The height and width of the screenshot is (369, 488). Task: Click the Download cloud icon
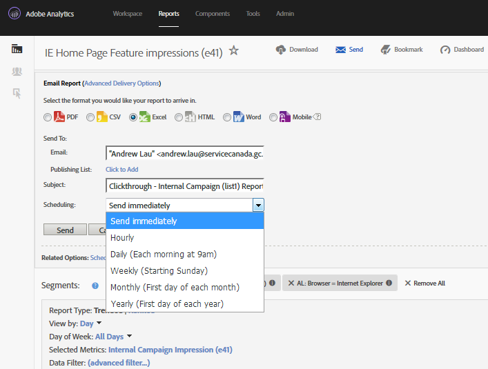tap(281, 50)
